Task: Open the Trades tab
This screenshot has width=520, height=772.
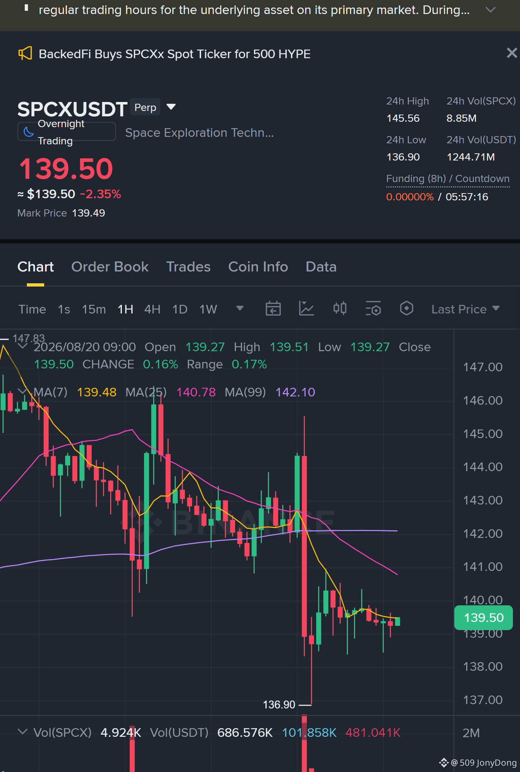Action: click(x=189, y=267)
